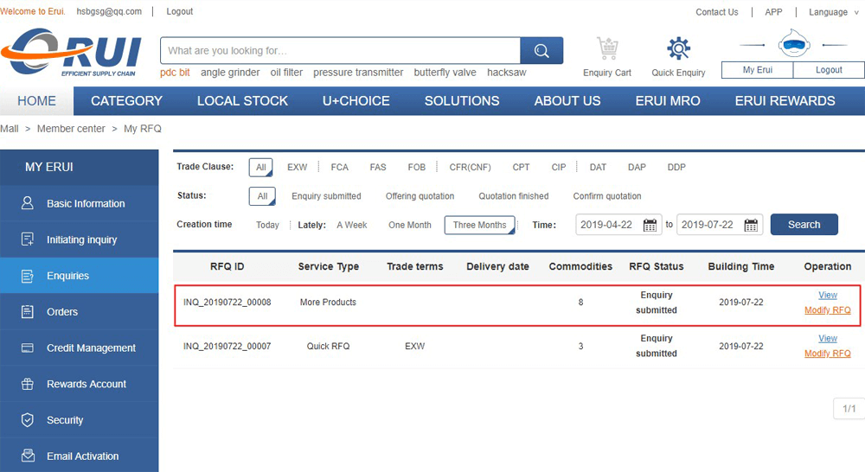Modify RFQ INQ_20190722_00007
The height and width of the screenshot is (472, 865).
click(828, 354)
